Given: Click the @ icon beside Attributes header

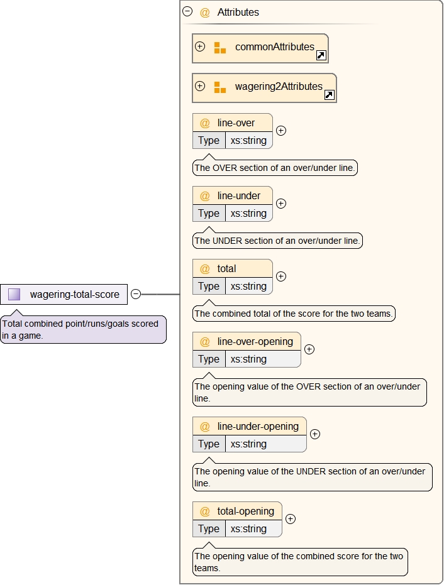Looking at the screenshot, I should pos(204,12).
